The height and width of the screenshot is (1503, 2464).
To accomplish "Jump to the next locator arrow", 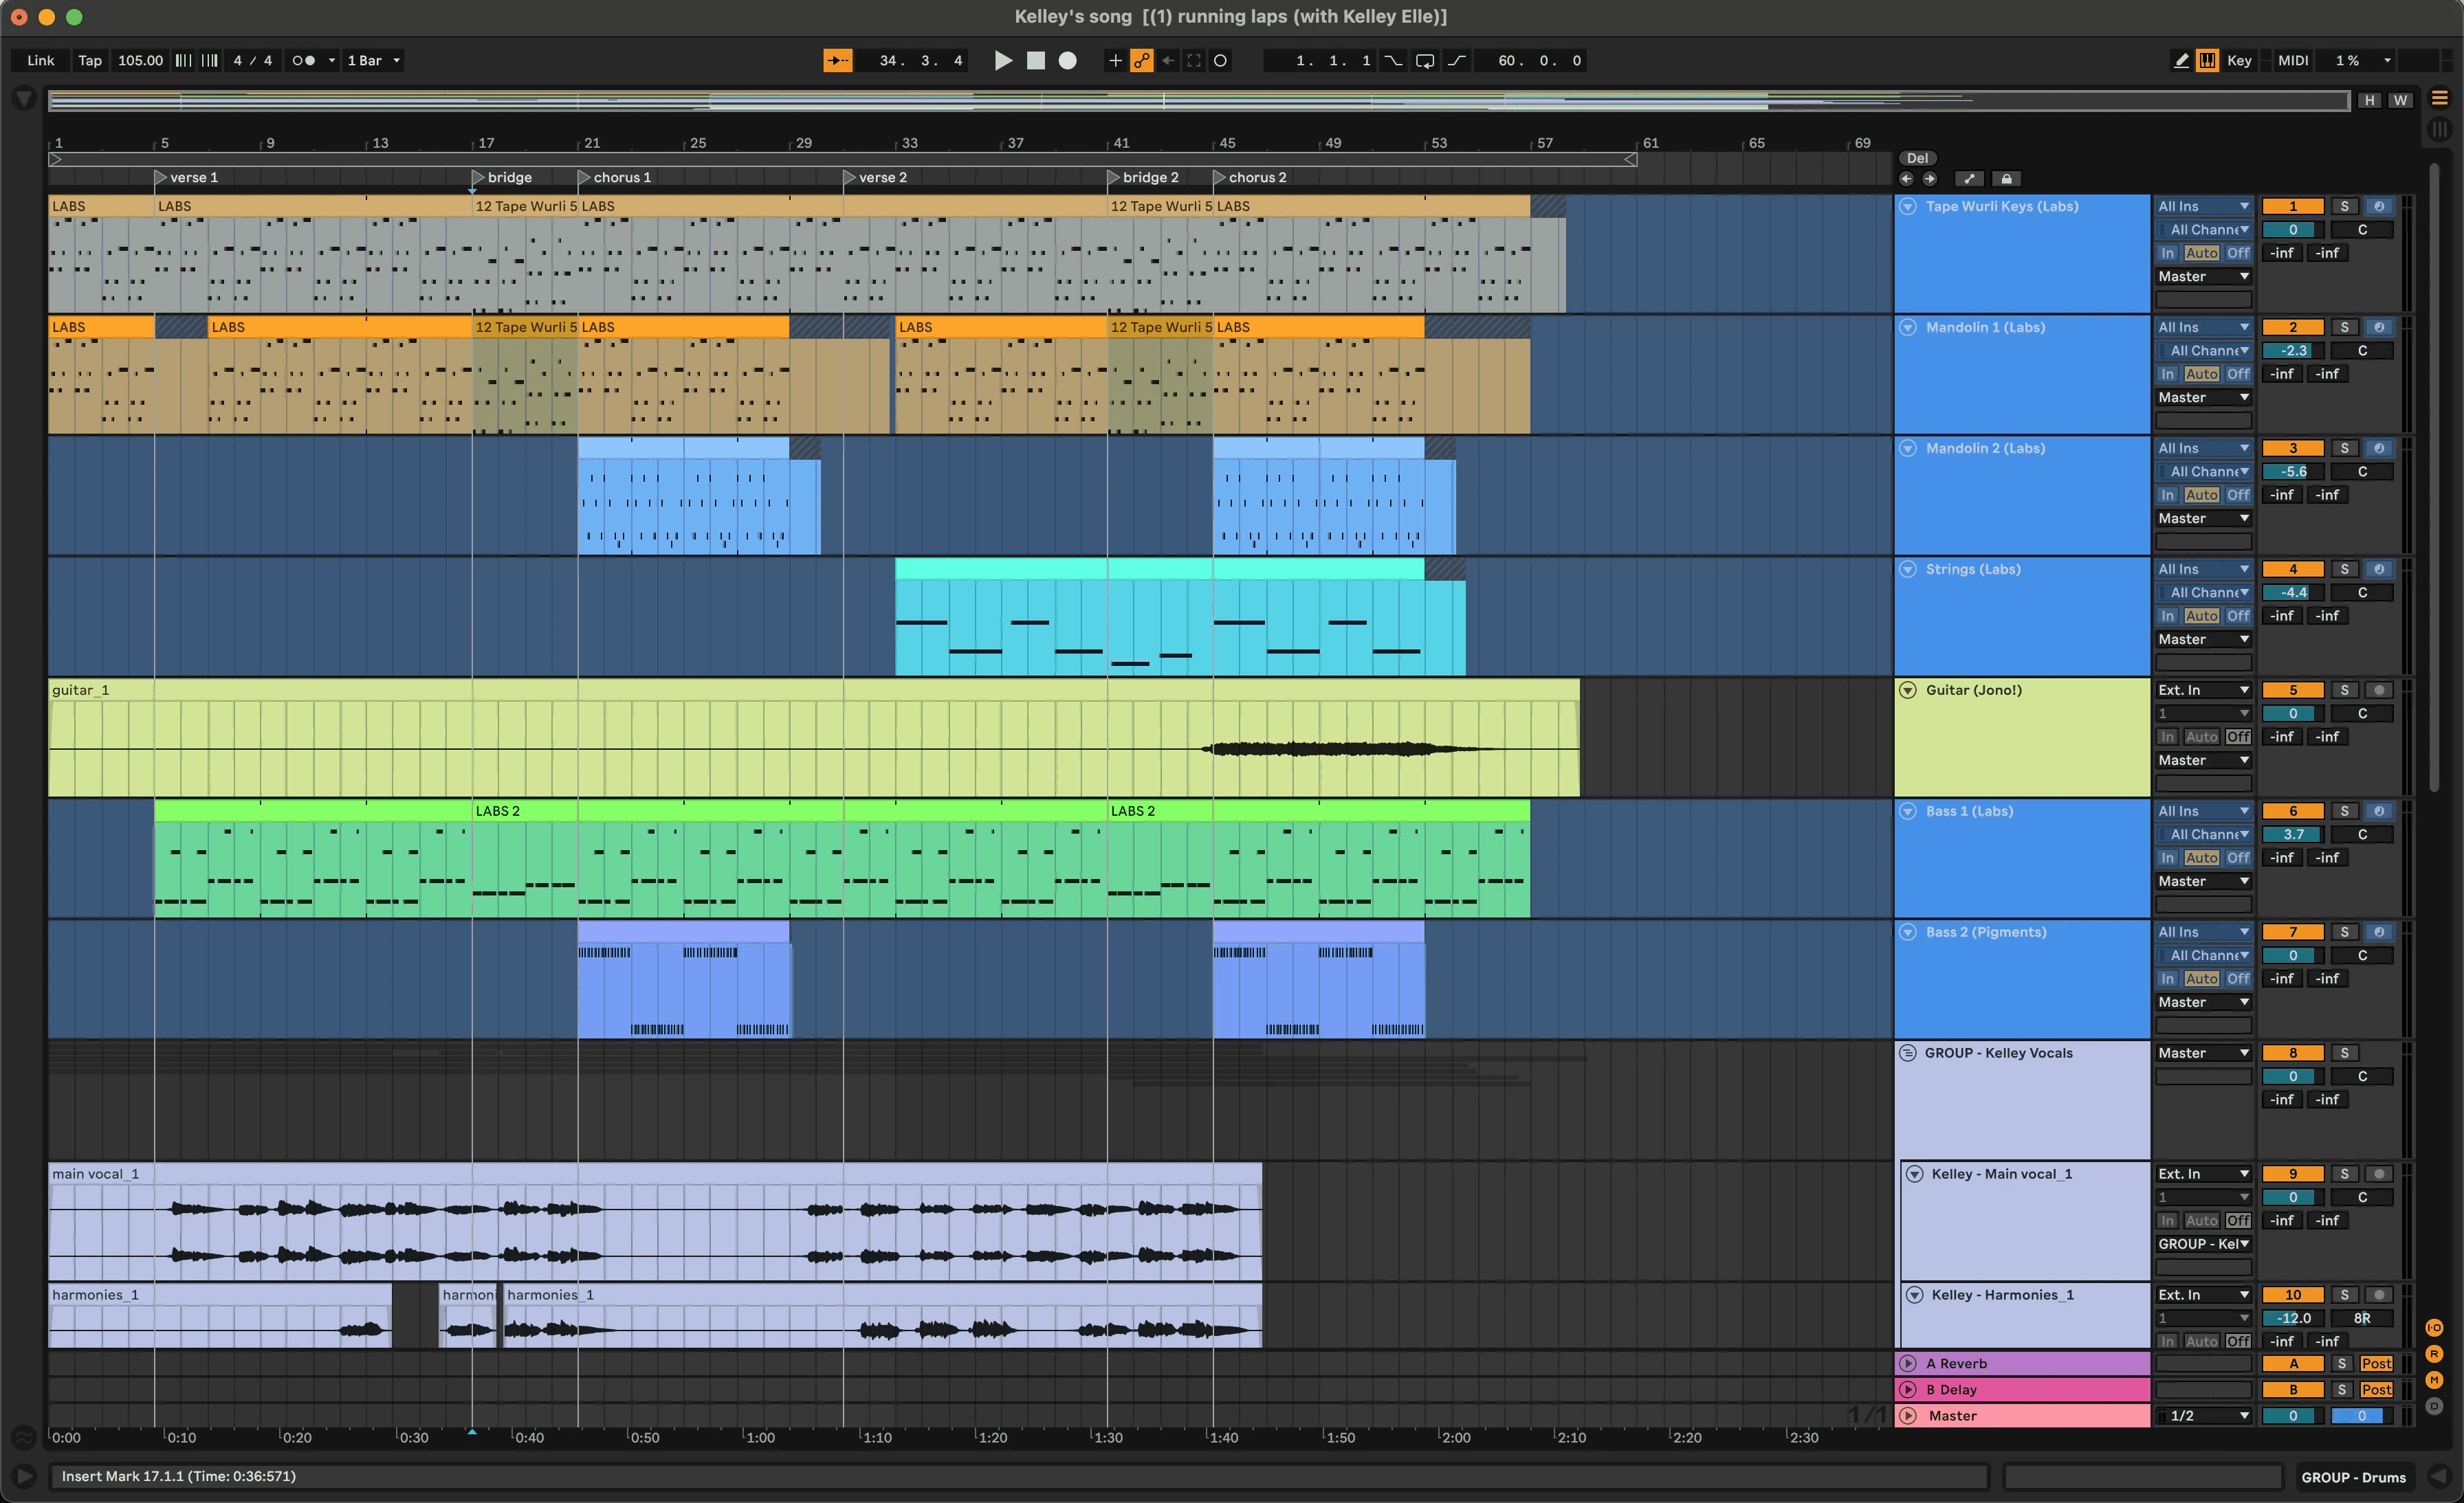I will [x=1930, y=179].
